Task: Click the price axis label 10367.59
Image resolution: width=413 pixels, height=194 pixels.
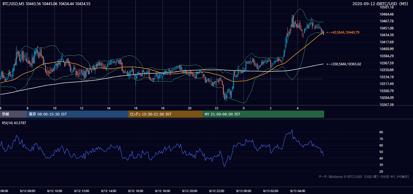Action: (386, 63)
